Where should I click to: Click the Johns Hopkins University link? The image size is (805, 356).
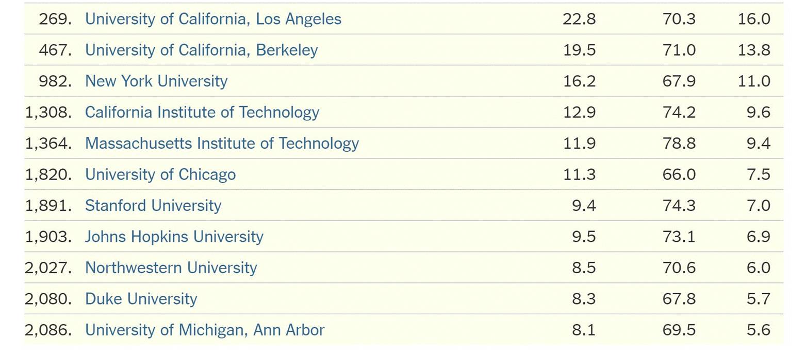click(174, 237)
